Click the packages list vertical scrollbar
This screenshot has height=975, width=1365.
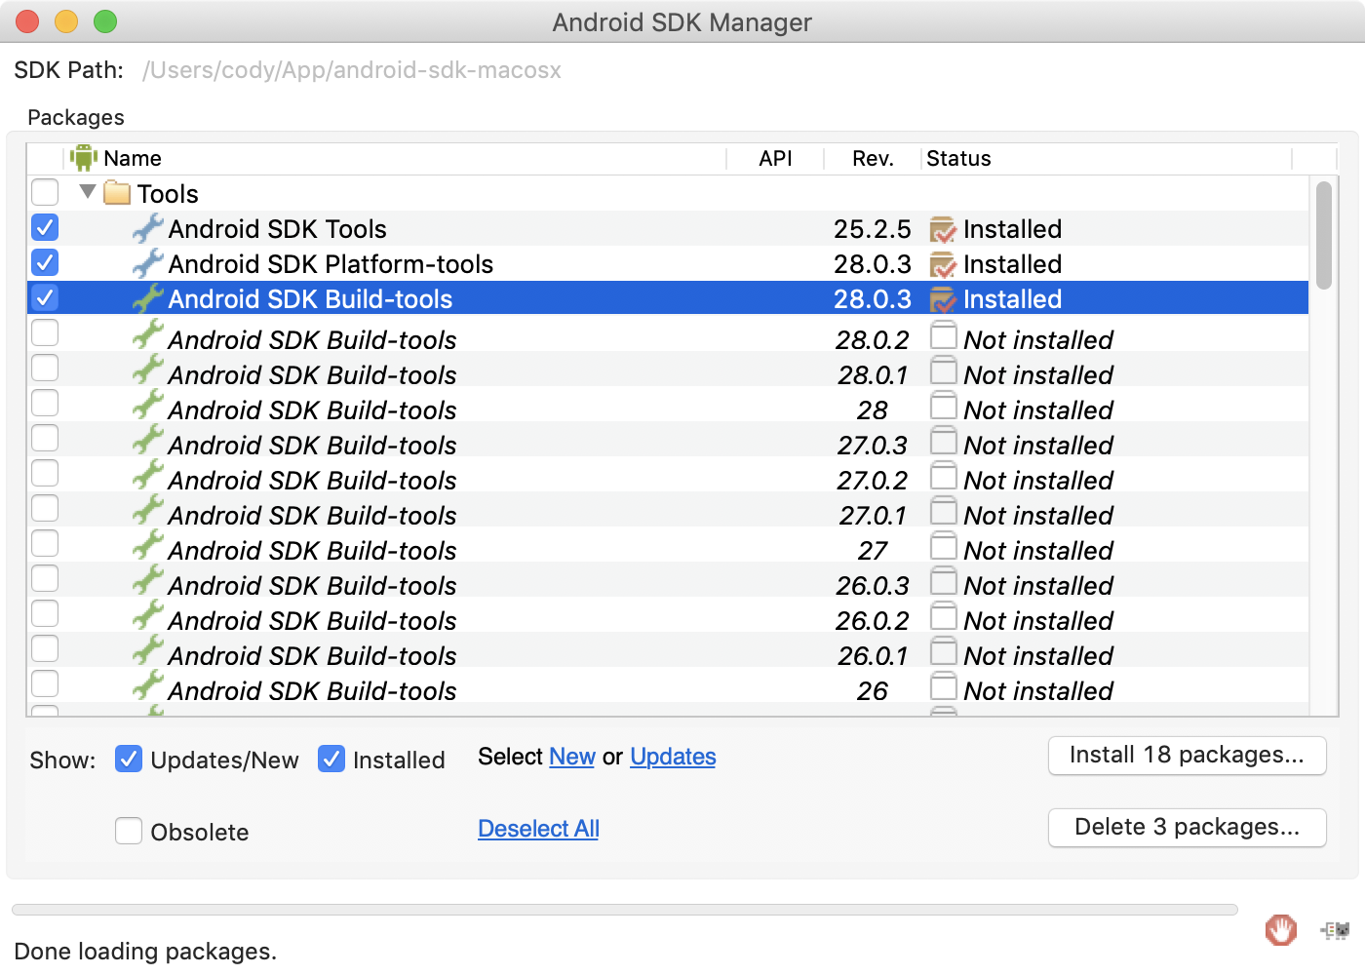click(1323, 236)
